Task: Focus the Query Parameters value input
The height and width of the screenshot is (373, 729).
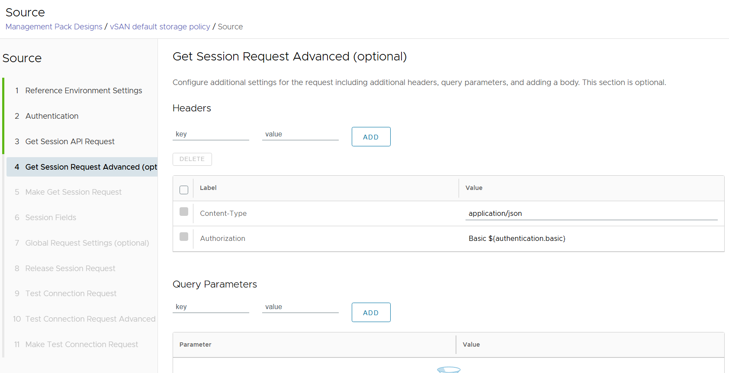Action: [300, 307]
